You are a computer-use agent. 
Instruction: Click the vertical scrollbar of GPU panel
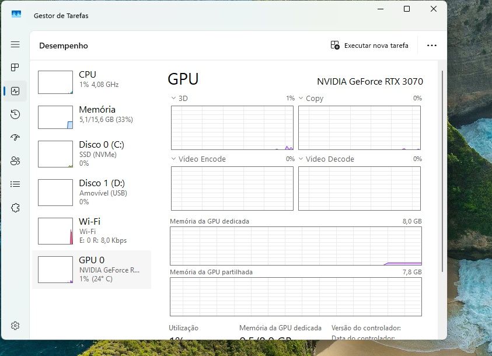point(442,171)
